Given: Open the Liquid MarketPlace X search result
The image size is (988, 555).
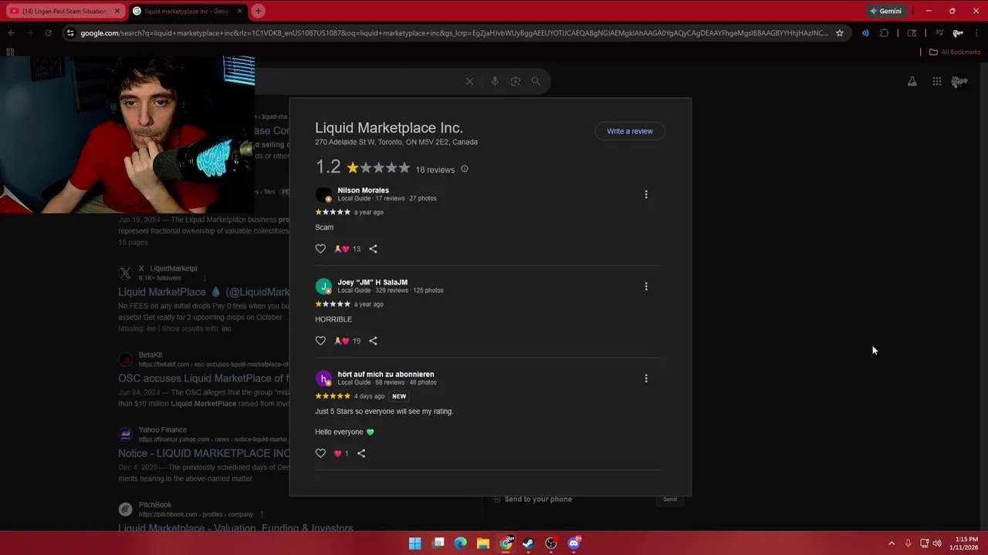Looking at the screenshot, I should click(204, 292).
